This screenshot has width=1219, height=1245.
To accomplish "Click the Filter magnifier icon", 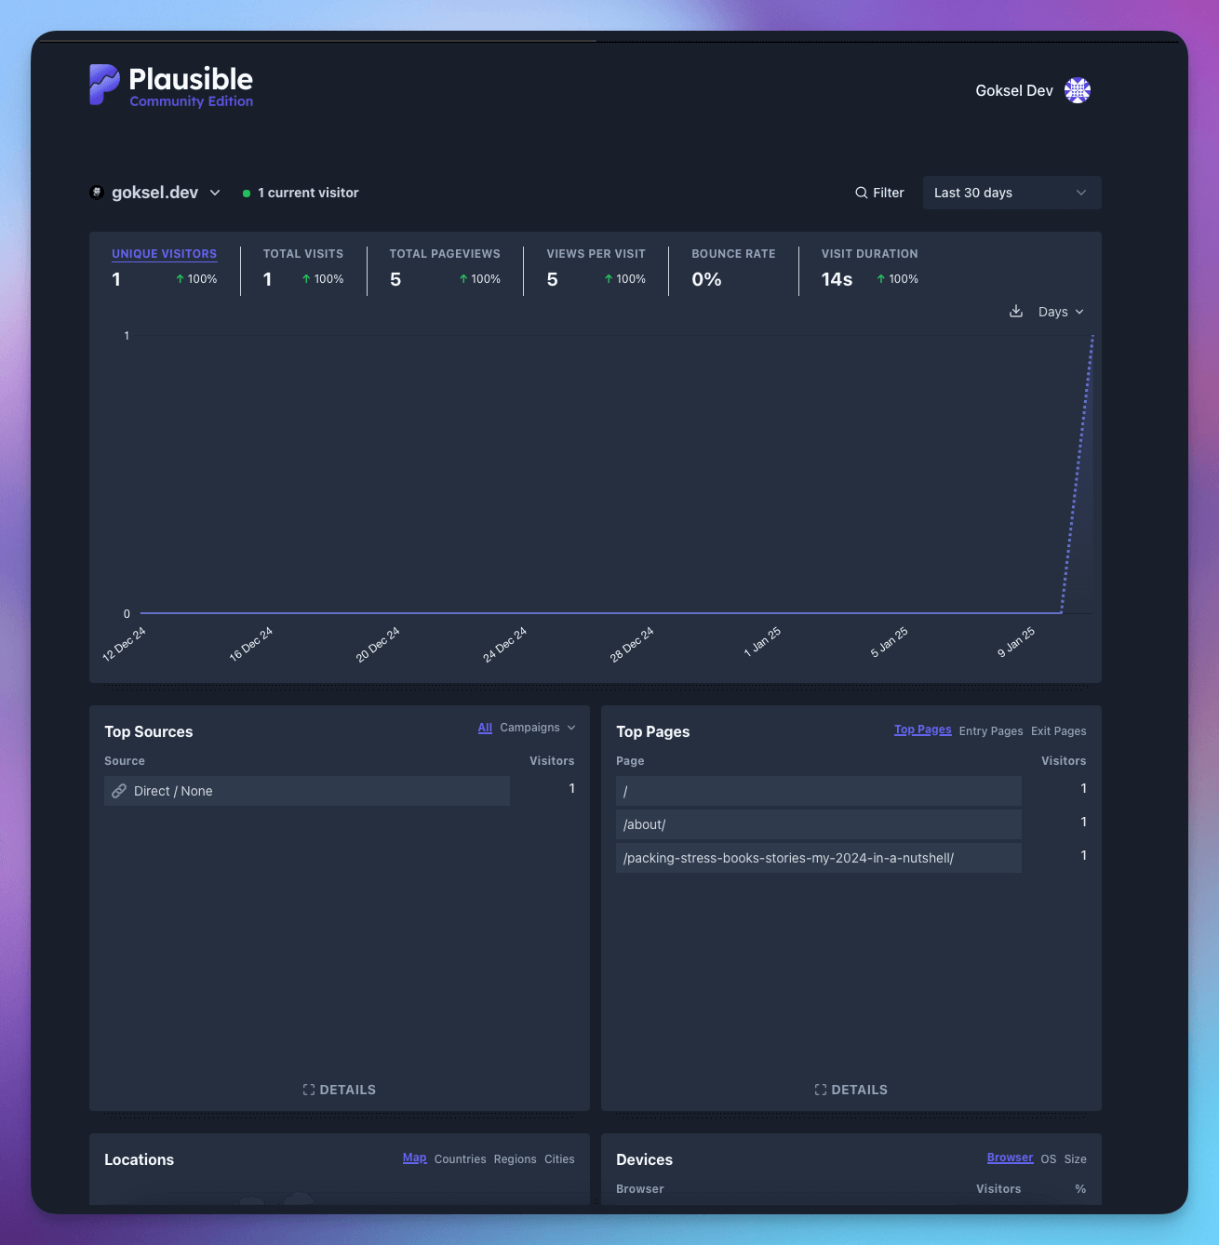I will [862, 193].
